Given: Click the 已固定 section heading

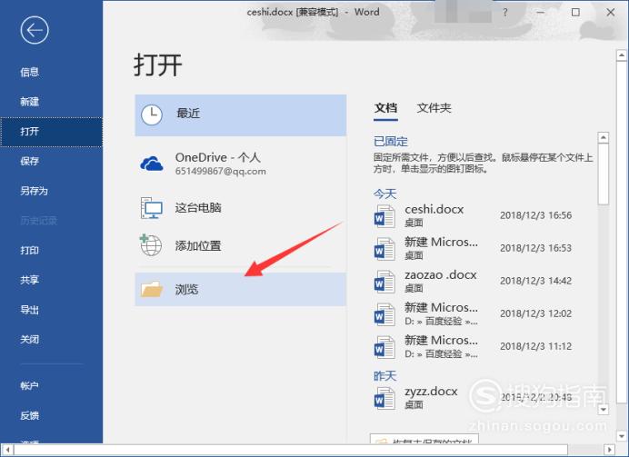Looking at the screenshot, I should click(391, 142).
